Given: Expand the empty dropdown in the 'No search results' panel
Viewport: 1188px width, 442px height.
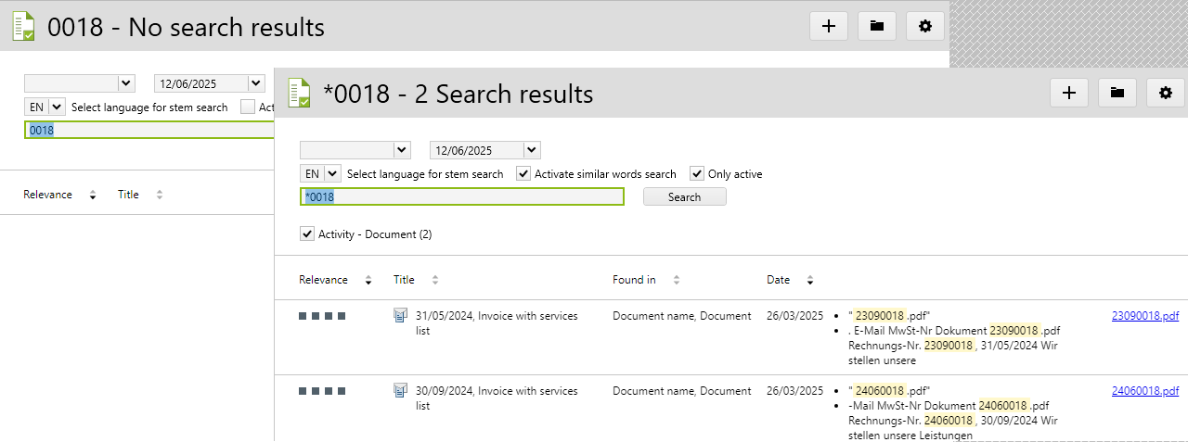Looking at the screenshot, I should [x=126, y=83].
